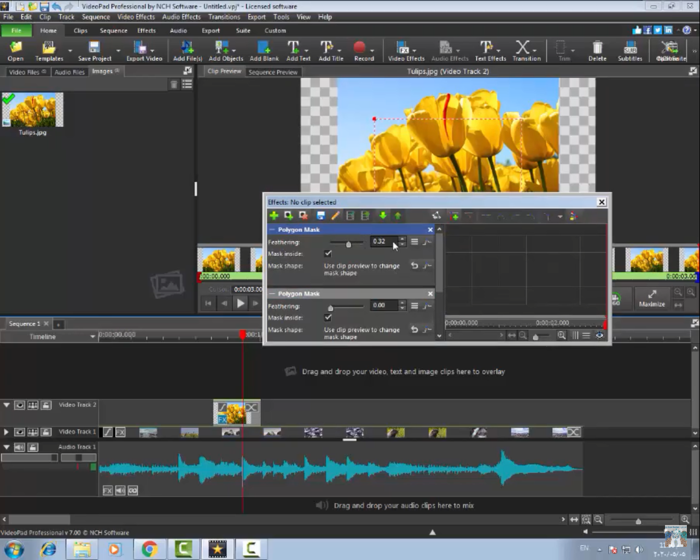Click the link icon under the audio waveform
The image size is (700, 560).
133,491
